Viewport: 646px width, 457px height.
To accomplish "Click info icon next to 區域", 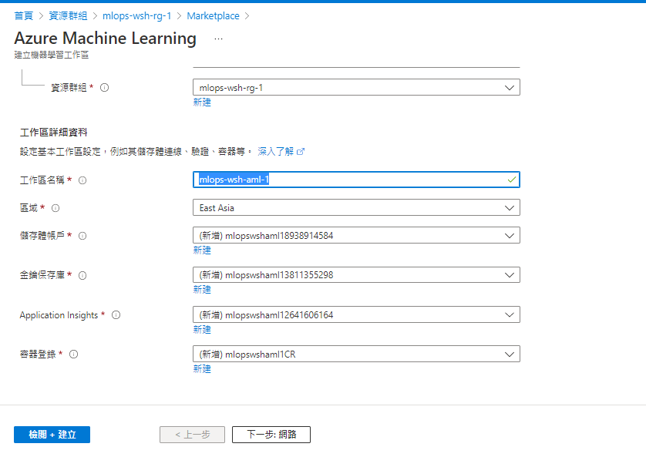I will coord(56,208).
